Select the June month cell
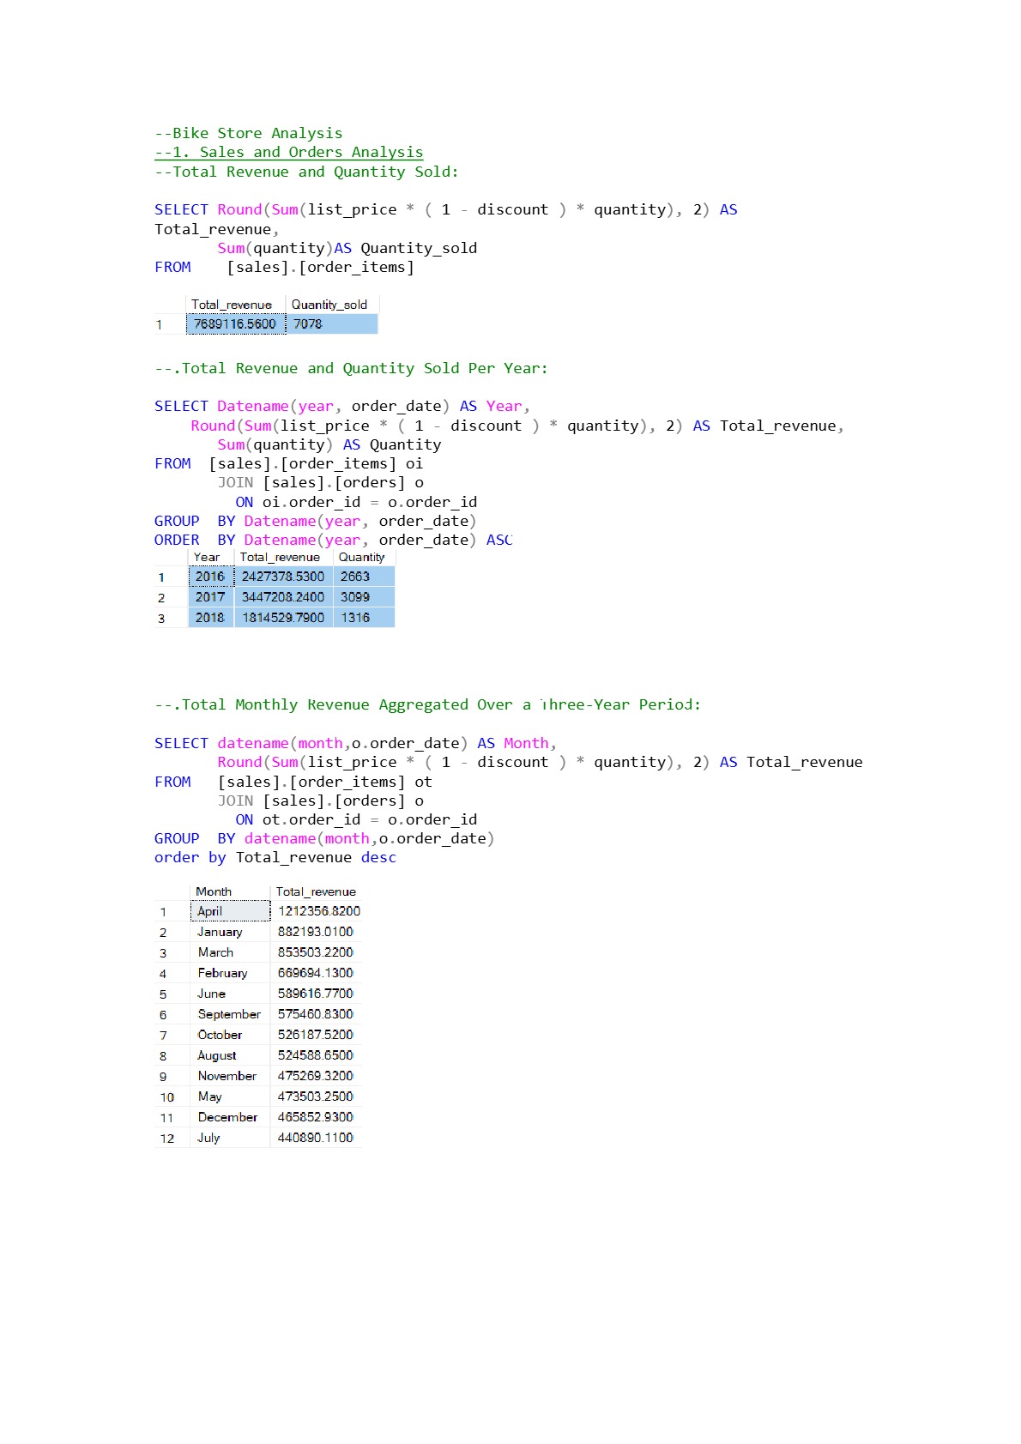 (230, 994)
